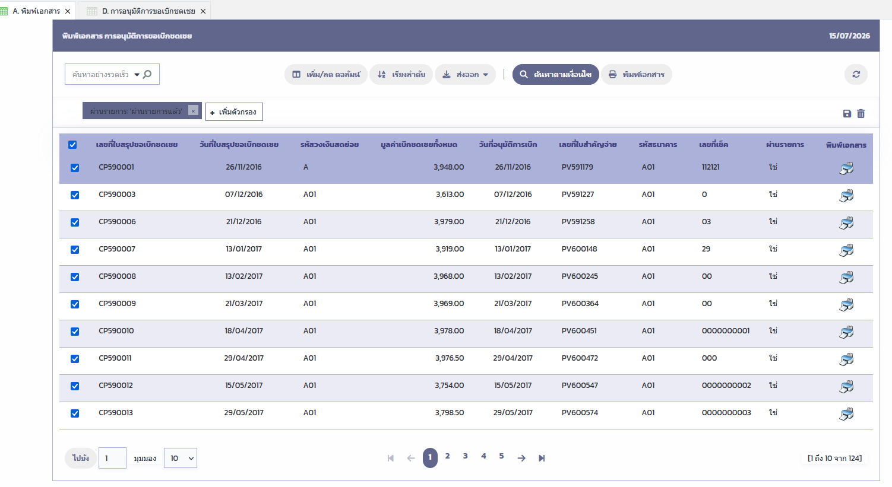Click the go-to page number input field
892x487 pixels.
click(x=112, y=458)
